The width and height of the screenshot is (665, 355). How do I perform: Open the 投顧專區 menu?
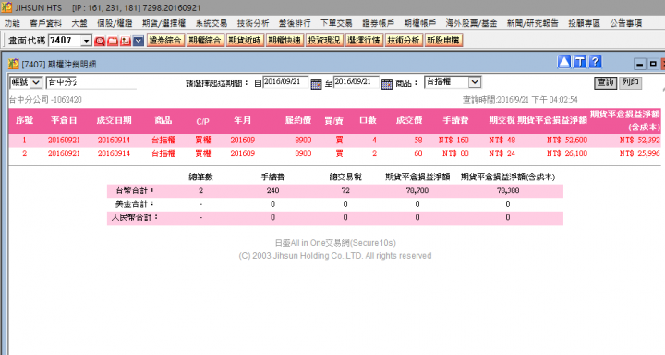(584, 23)
